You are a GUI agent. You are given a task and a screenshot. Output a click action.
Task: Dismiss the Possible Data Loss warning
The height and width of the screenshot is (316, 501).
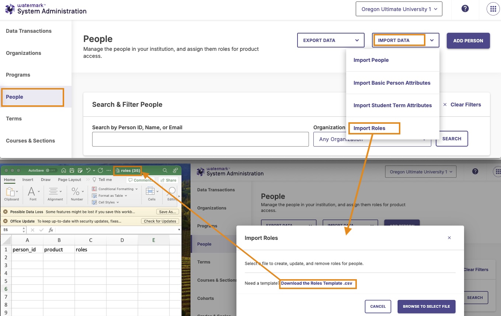click(x=6, y=212)
